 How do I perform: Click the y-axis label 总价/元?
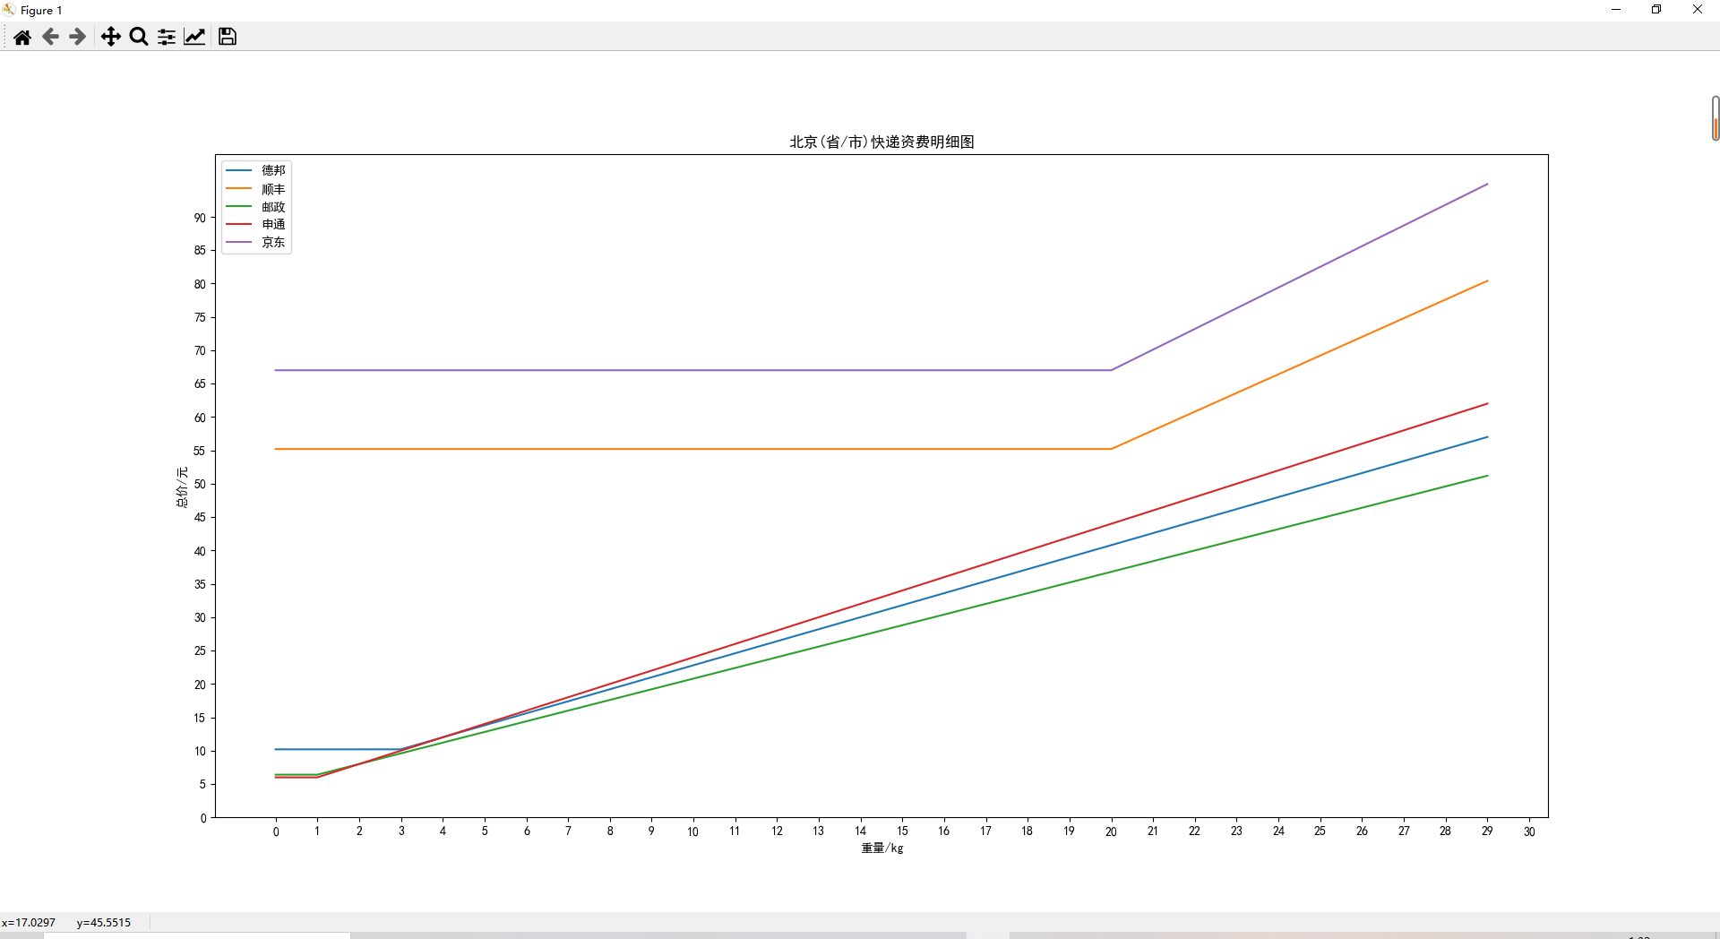[182, 487]
